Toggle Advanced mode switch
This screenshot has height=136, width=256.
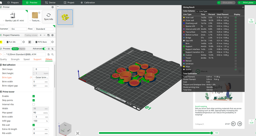44,49
